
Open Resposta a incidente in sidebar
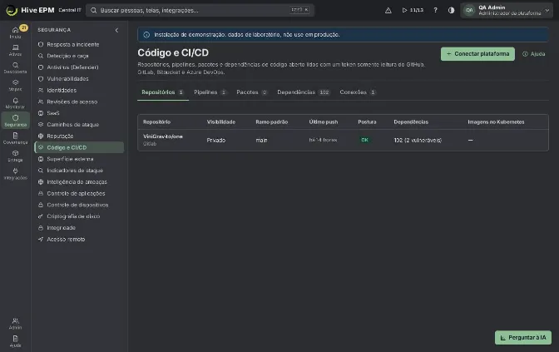click(x=79, y=45)
